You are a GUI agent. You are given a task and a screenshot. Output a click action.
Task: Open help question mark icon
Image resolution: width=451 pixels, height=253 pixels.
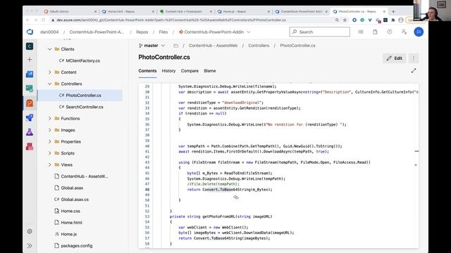click(x=390, y=32)
